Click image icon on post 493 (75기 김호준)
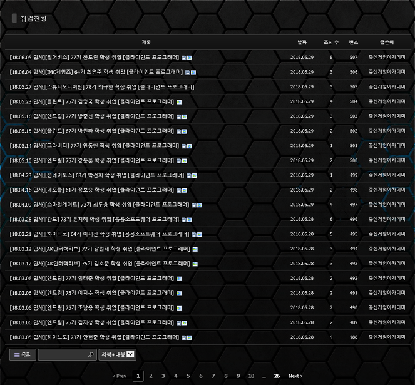This screenshot has width=415, height=385. [195, 264]
